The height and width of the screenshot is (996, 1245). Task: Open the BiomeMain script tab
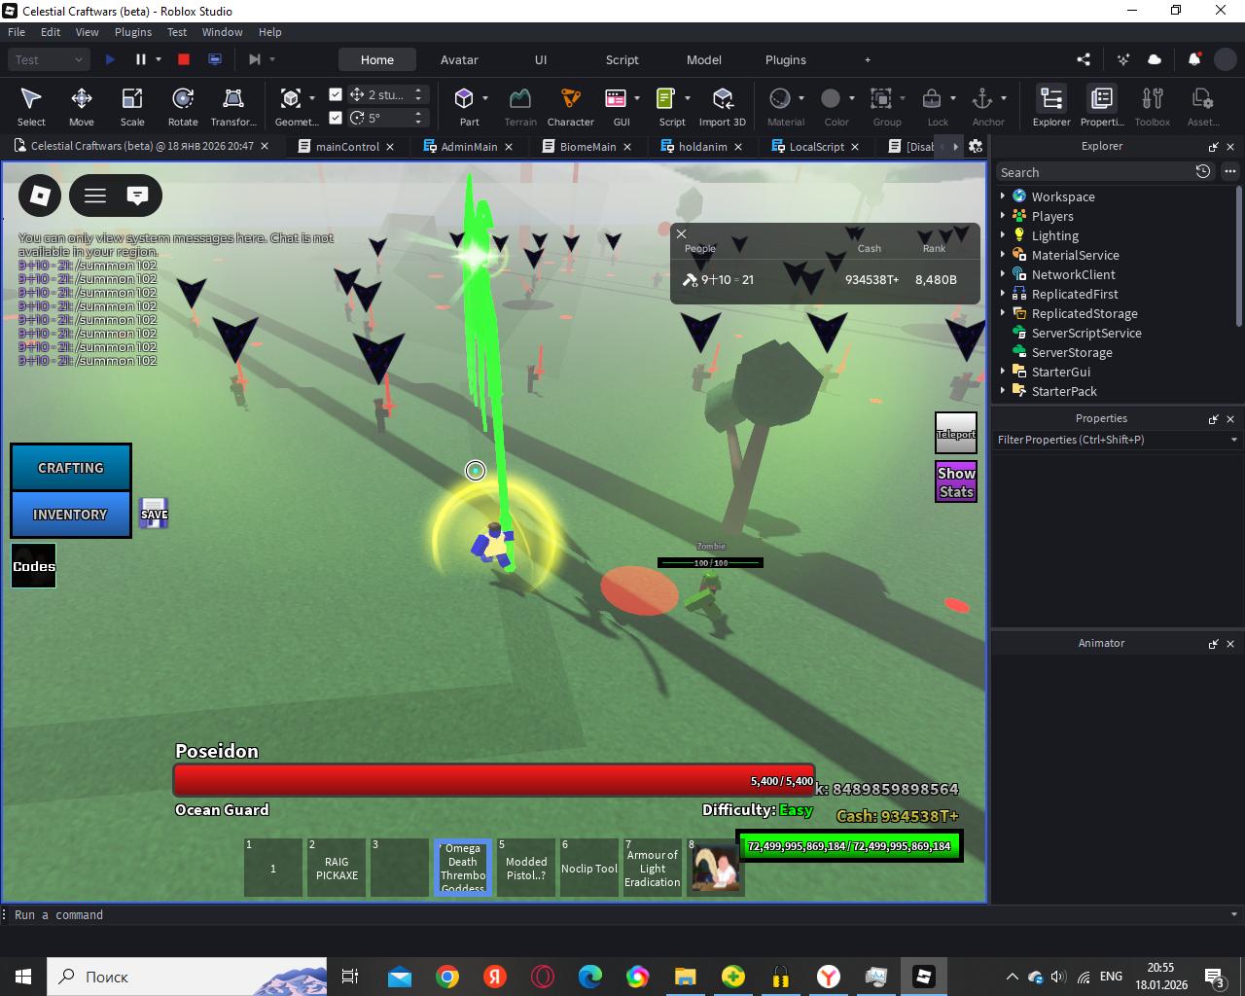click(587, 147)
